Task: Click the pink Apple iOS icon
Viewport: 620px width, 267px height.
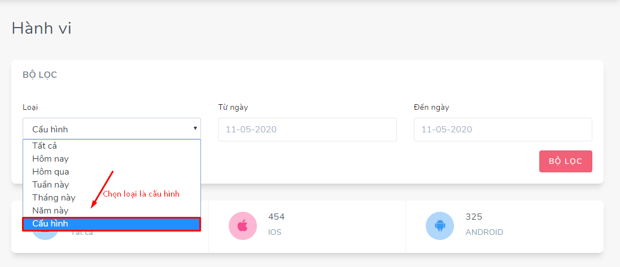Action: click(x=243, y=226)
